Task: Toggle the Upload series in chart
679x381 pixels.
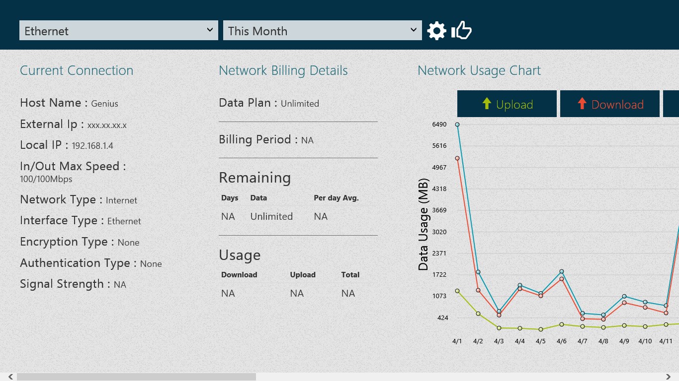Action: tap(507, 104)
